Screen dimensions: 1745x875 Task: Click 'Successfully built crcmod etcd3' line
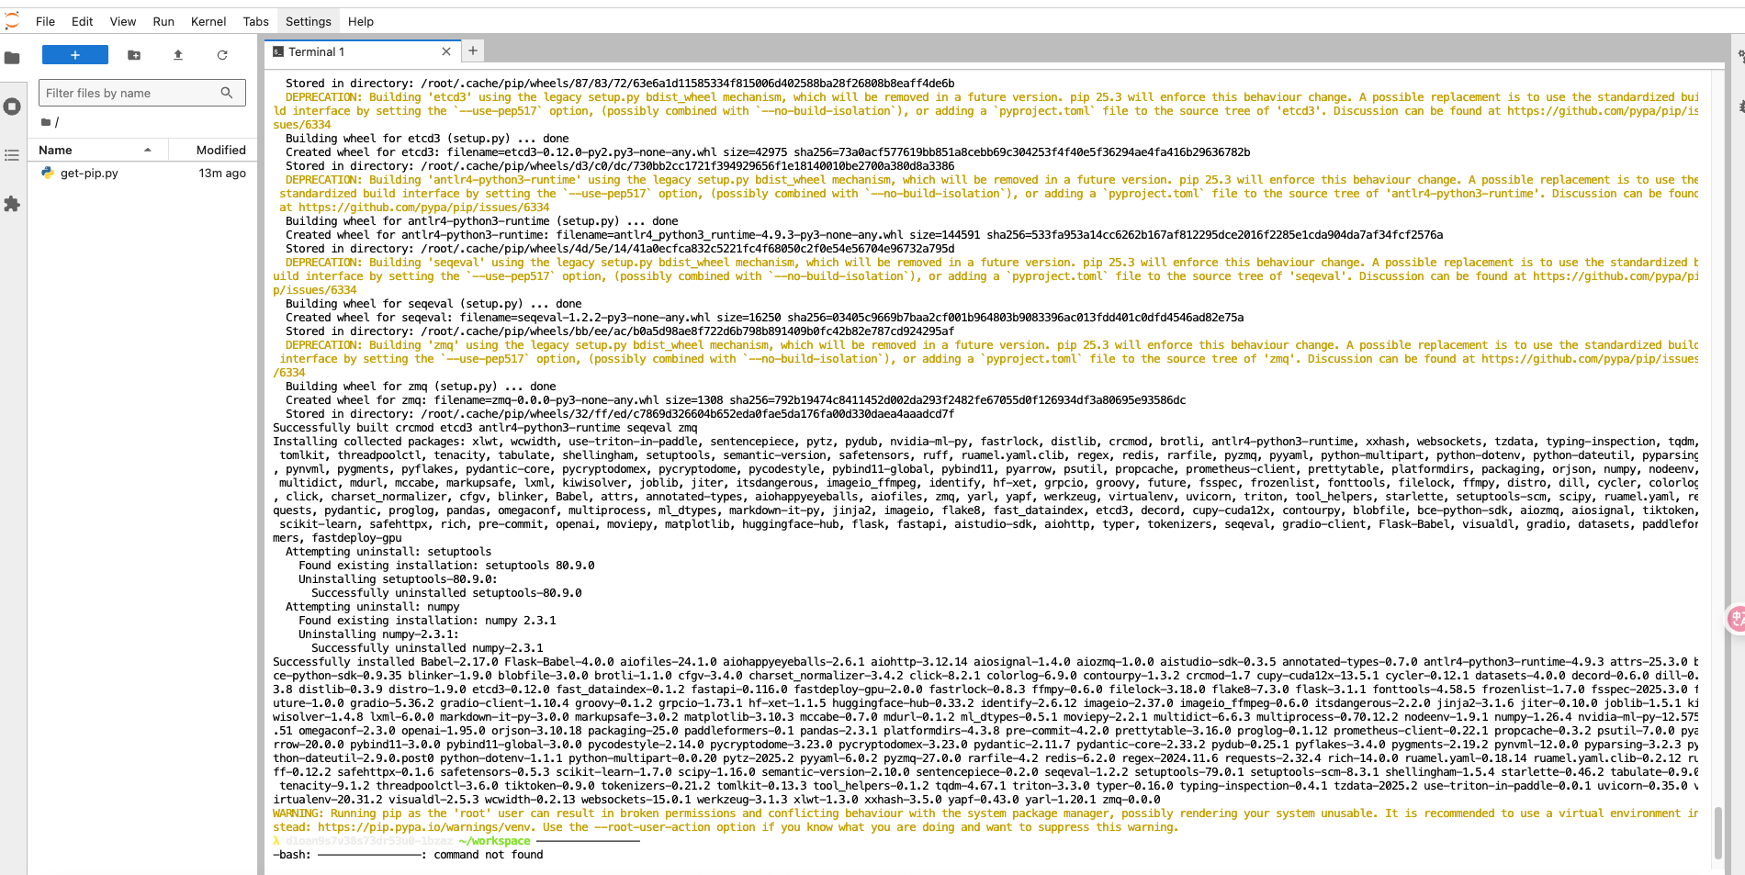(485, 428)
